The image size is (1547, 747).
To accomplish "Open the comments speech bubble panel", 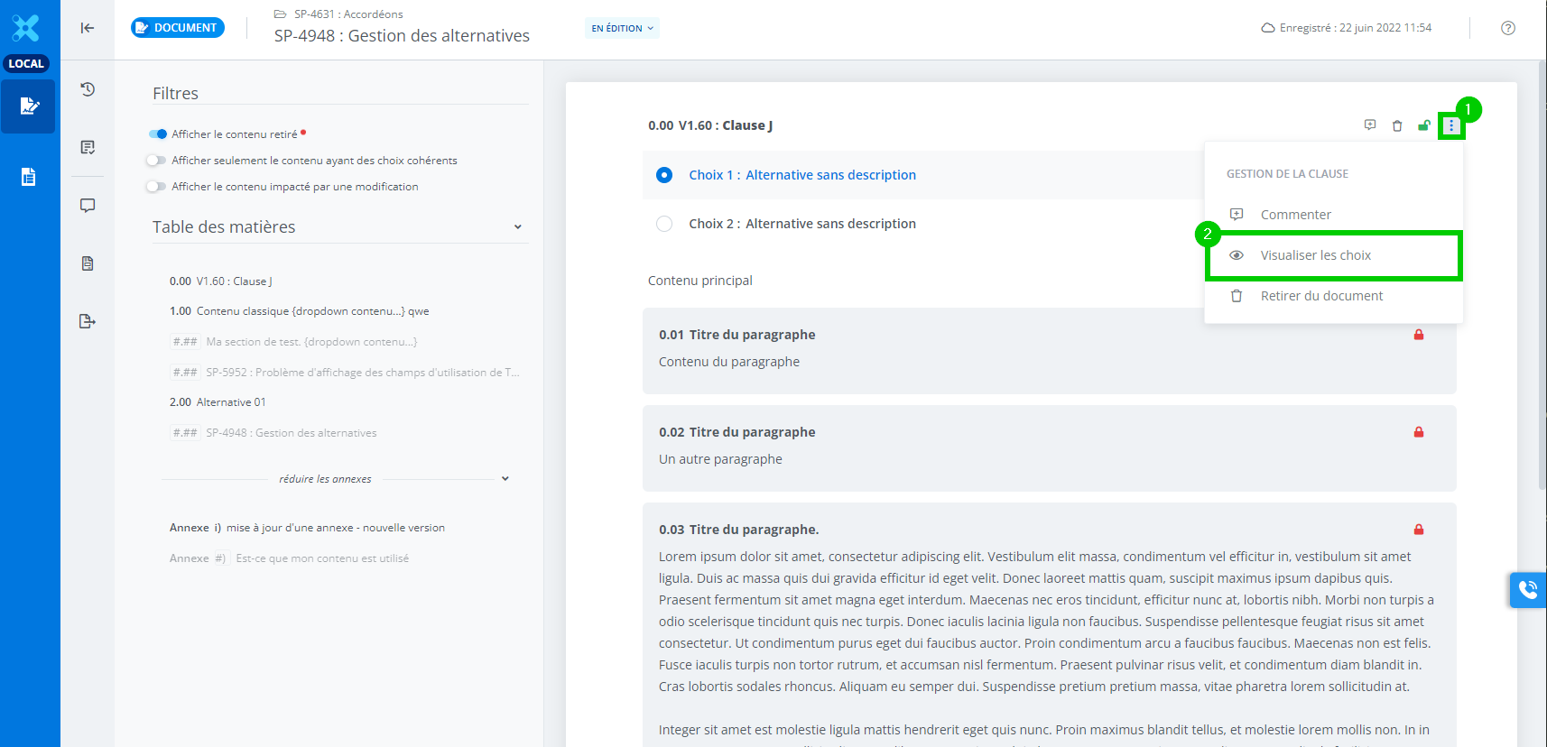I will pos(88,206).
